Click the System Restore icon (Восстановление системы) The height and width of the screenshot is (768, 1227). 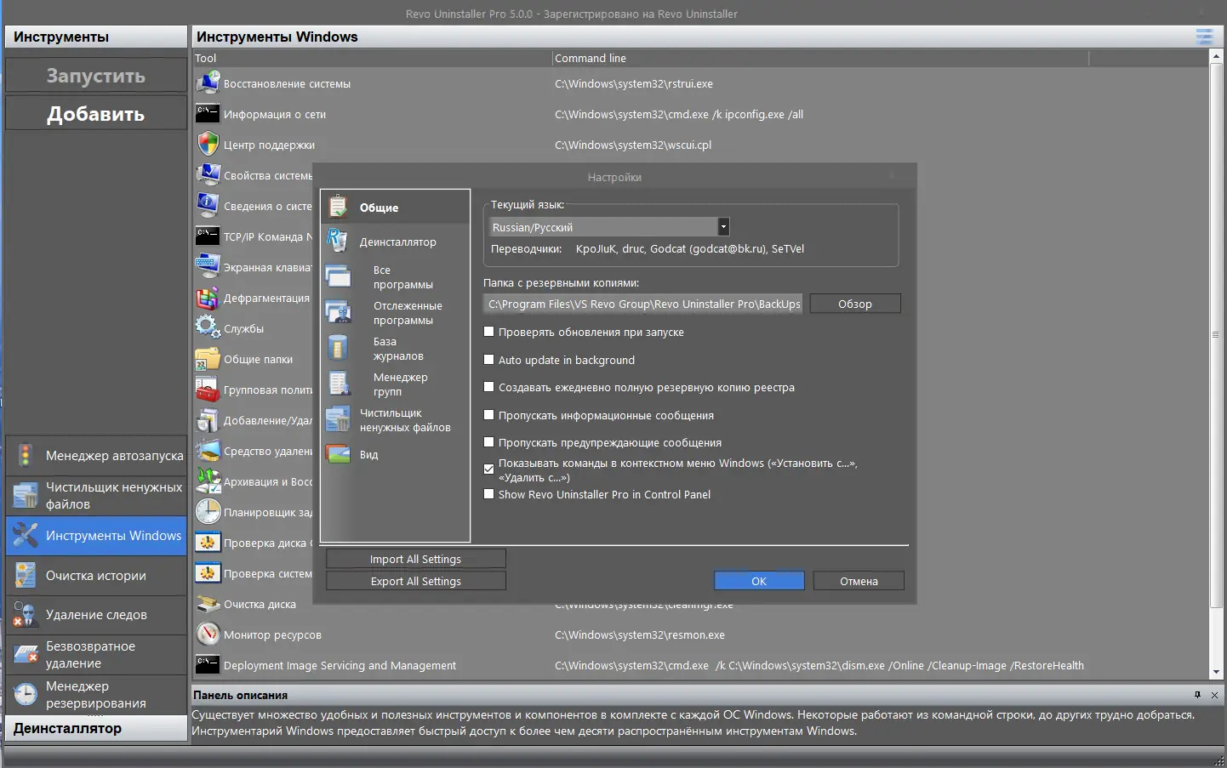point(208,83)
